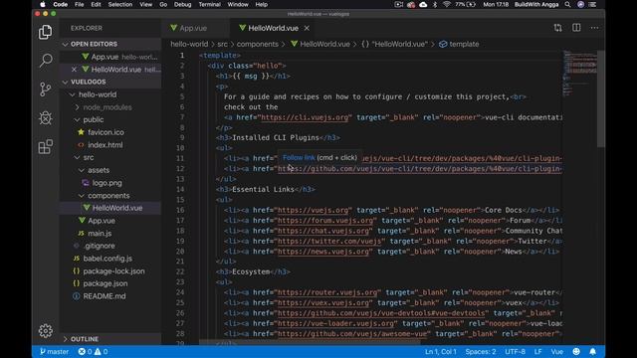The width and height of the screenshot is (637, 358).
Task: Click Spaces: 2 indentation setting
Action: (x=481, y=351)
